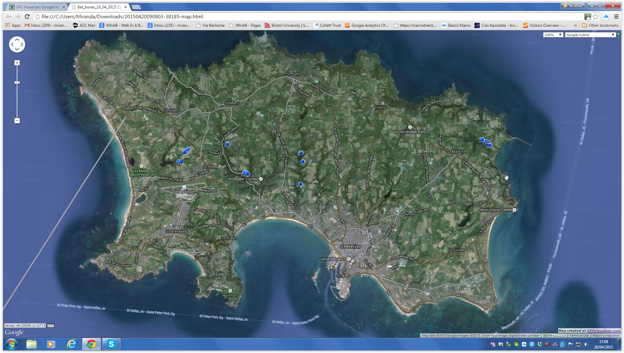
Task: Open the GPSVisualizer.com link
Action: pyautogui.click(x=603, y=330)
